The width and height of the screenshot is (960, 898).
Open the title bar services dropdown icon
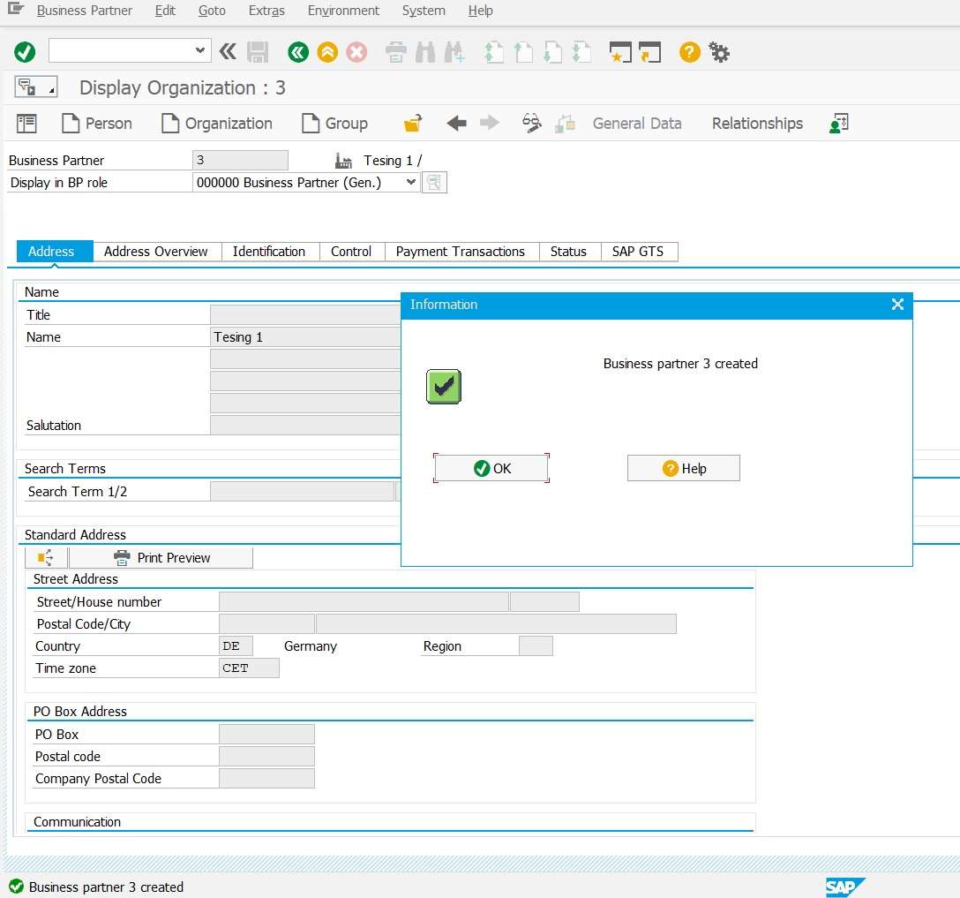(x=36, y=87)
